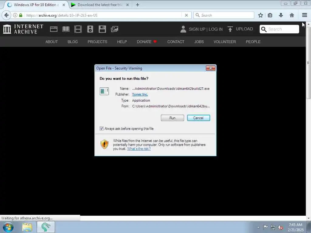Show site information icon in address bar
Viewport: 311px width, 233px height.
15,15
